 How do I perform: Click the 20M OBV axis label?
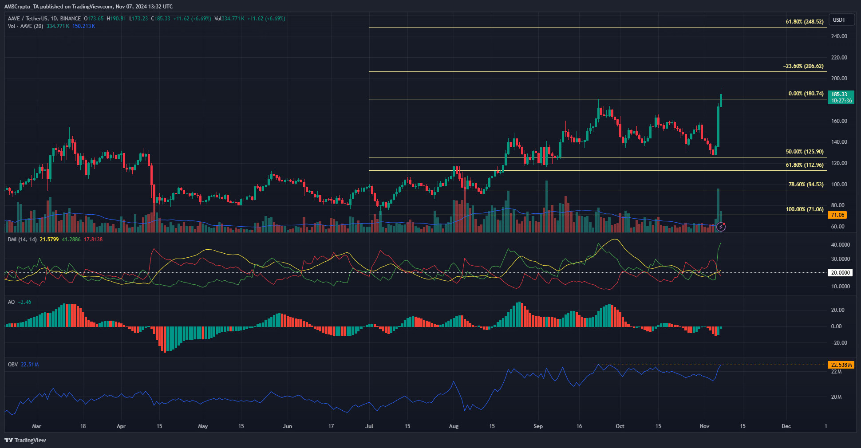(836, 397)
